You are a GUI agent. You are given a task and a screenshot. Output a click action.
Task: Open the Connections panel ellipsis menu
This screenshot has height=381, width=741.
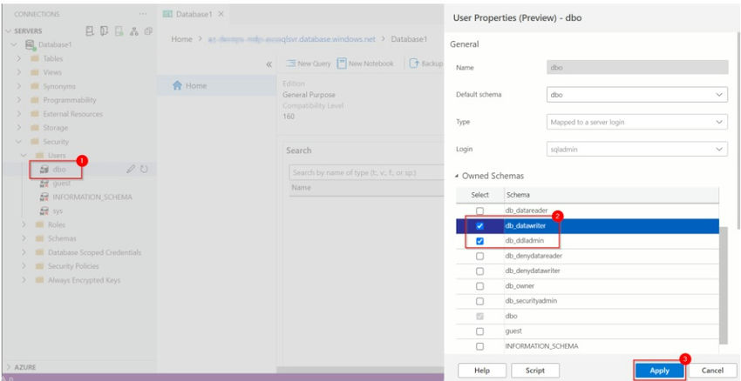point(143,14)
